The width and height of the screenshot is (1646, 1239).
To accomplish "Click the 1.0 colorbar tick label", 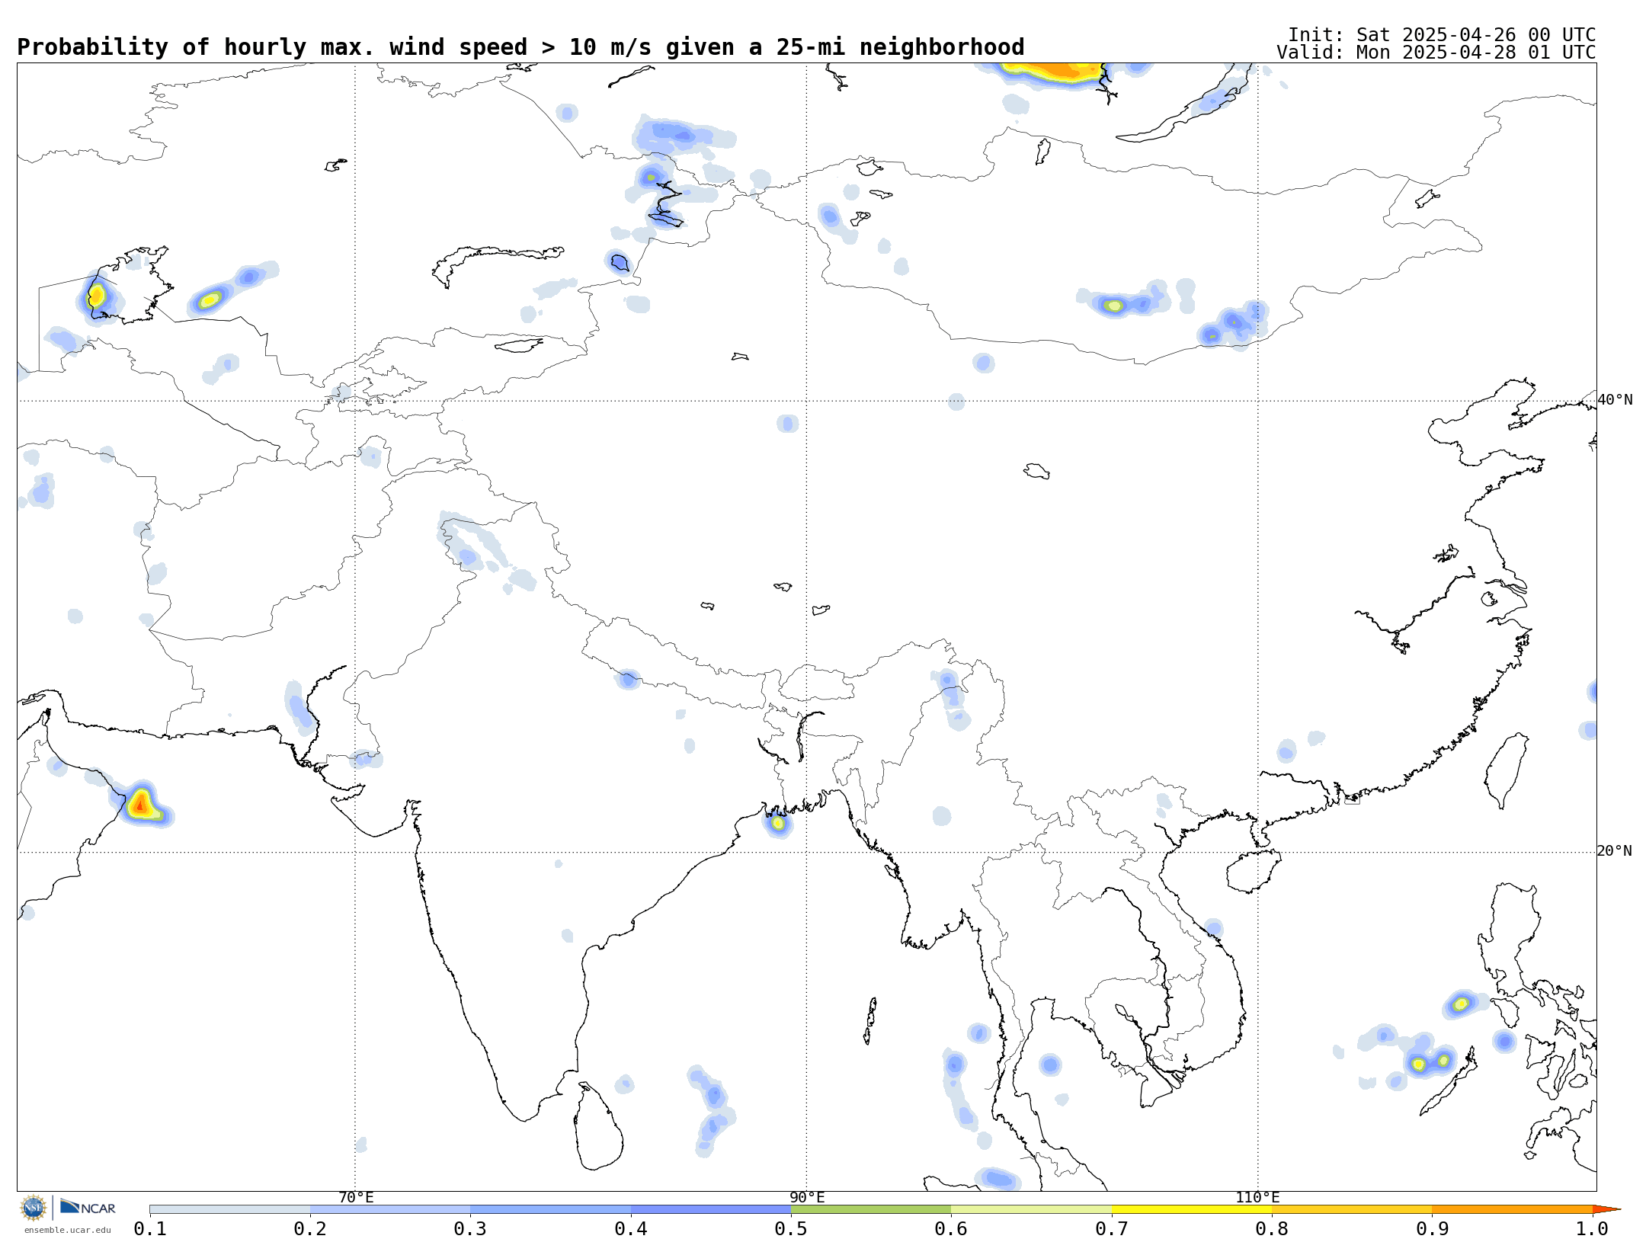I will point(1593,1229).
